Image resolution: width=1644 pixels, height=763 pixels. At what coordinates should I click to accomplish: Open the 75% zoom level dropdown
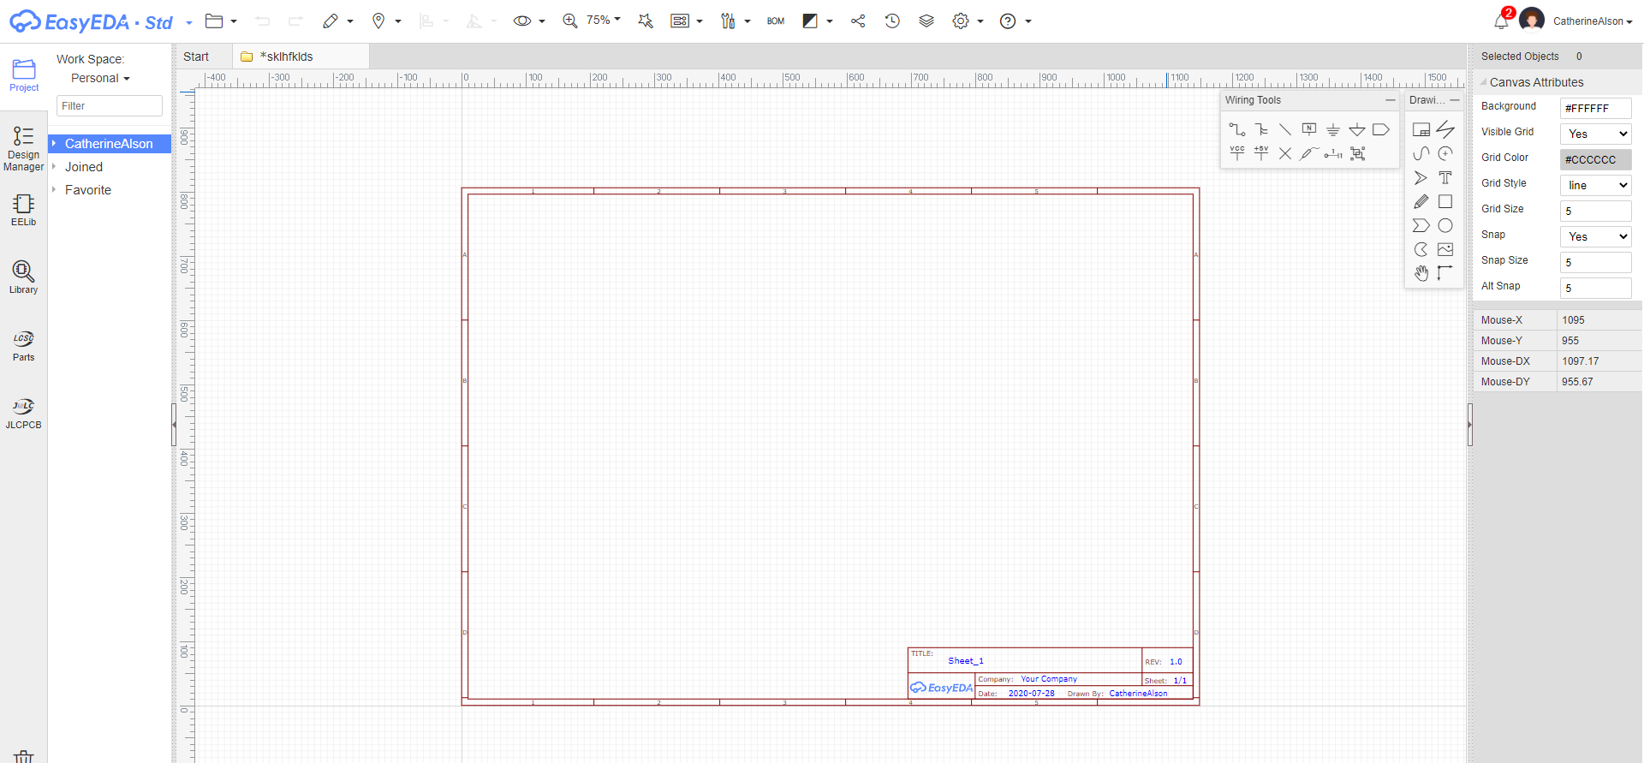(604, 20)
